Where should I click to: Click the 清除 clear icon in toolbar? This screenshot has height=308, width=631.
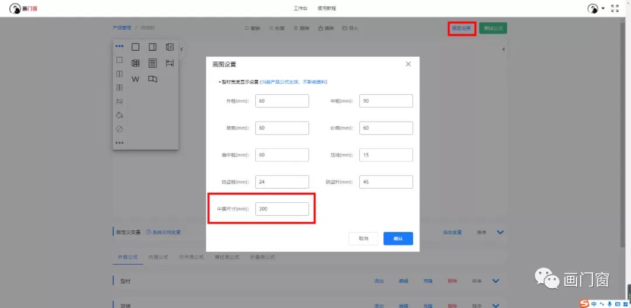click(x=321, y=28)
